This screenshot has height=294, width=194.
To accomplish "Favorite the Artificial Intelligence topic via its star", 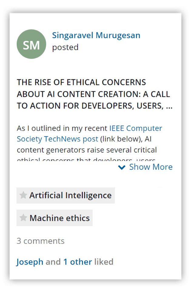I will coord(23,195).
